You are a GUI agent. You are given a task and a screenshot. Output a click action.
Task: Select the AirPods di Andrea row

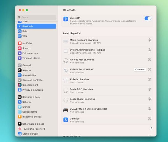[x=107, y=81]
